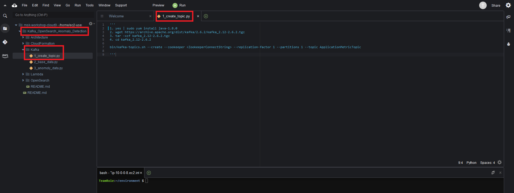Open the Tools menu
The image size is (514, 193).
click(90, 5)
